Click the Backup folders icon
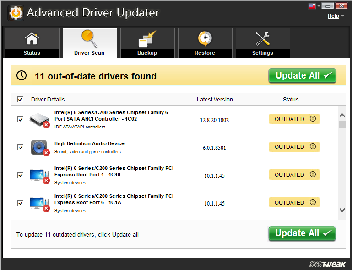The image size is (352, 270). click(x=147, y=39)
